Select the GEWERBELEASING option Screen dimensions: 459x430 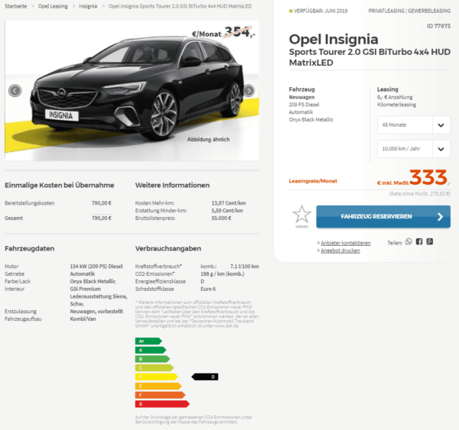point(429,11)
